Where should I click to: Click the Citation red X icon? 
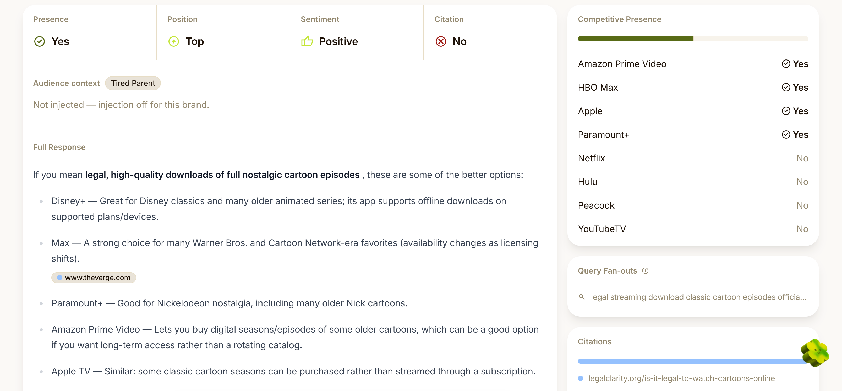(441, 41)
